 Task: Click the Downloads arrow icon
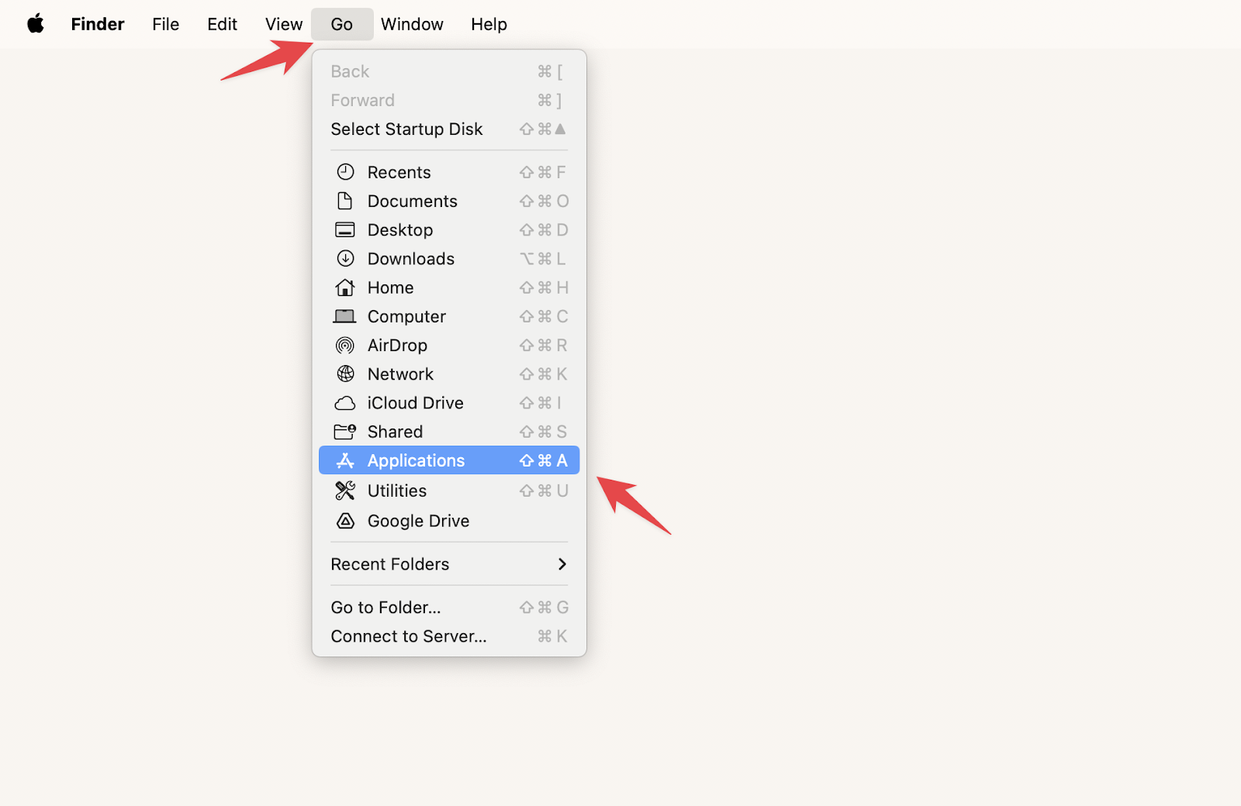[x=346, y=258]
